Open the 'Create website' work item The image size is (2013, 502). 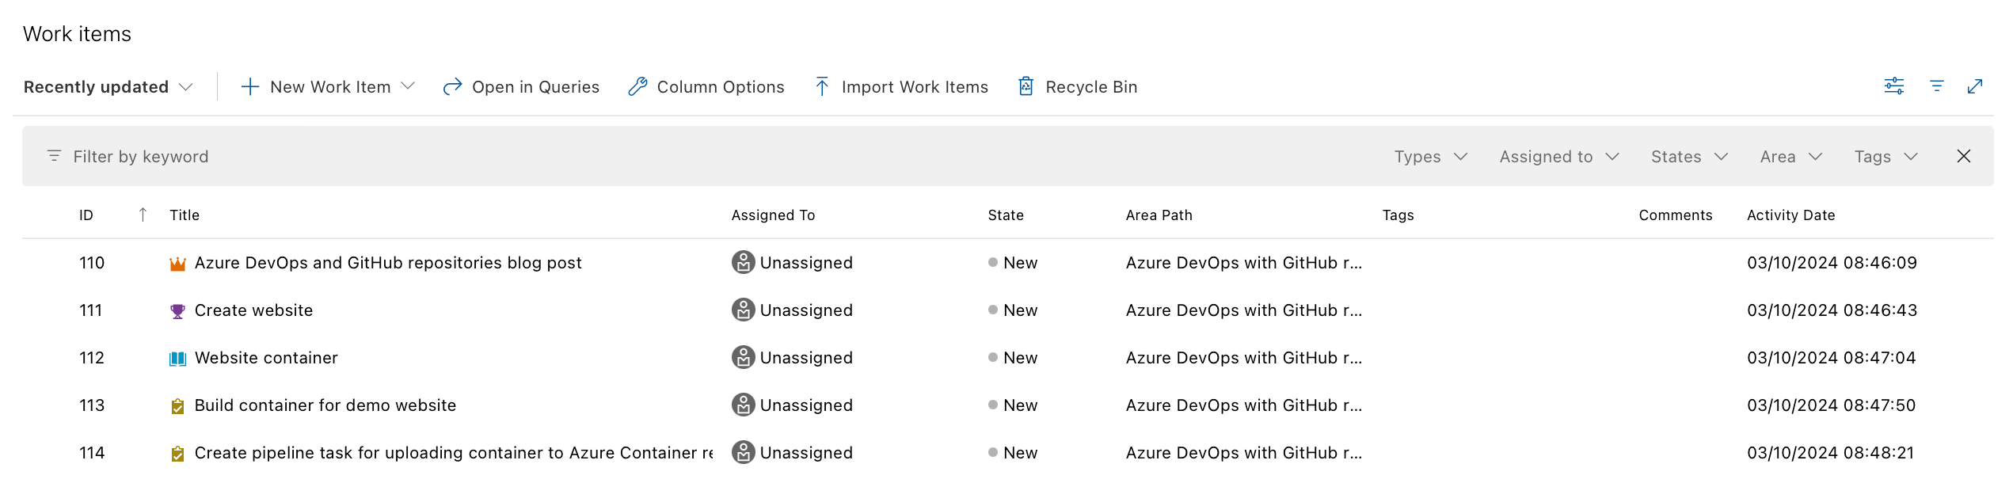pos(253,310)
